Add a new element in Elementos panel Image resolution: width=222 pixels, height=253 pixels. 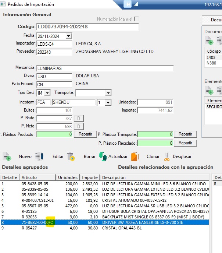(209, 90)
